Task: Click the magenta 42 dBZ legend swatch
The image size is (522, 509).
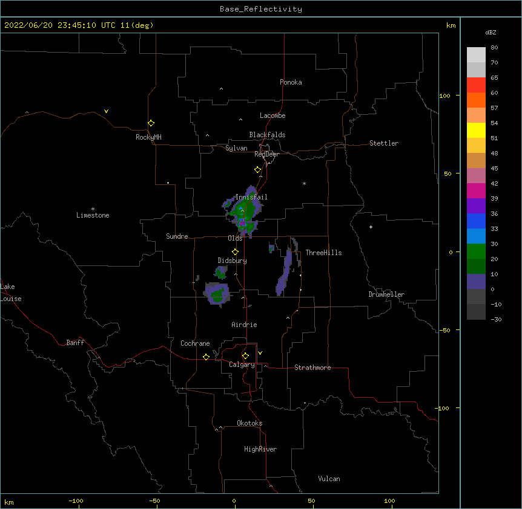Action: [476, 190]
